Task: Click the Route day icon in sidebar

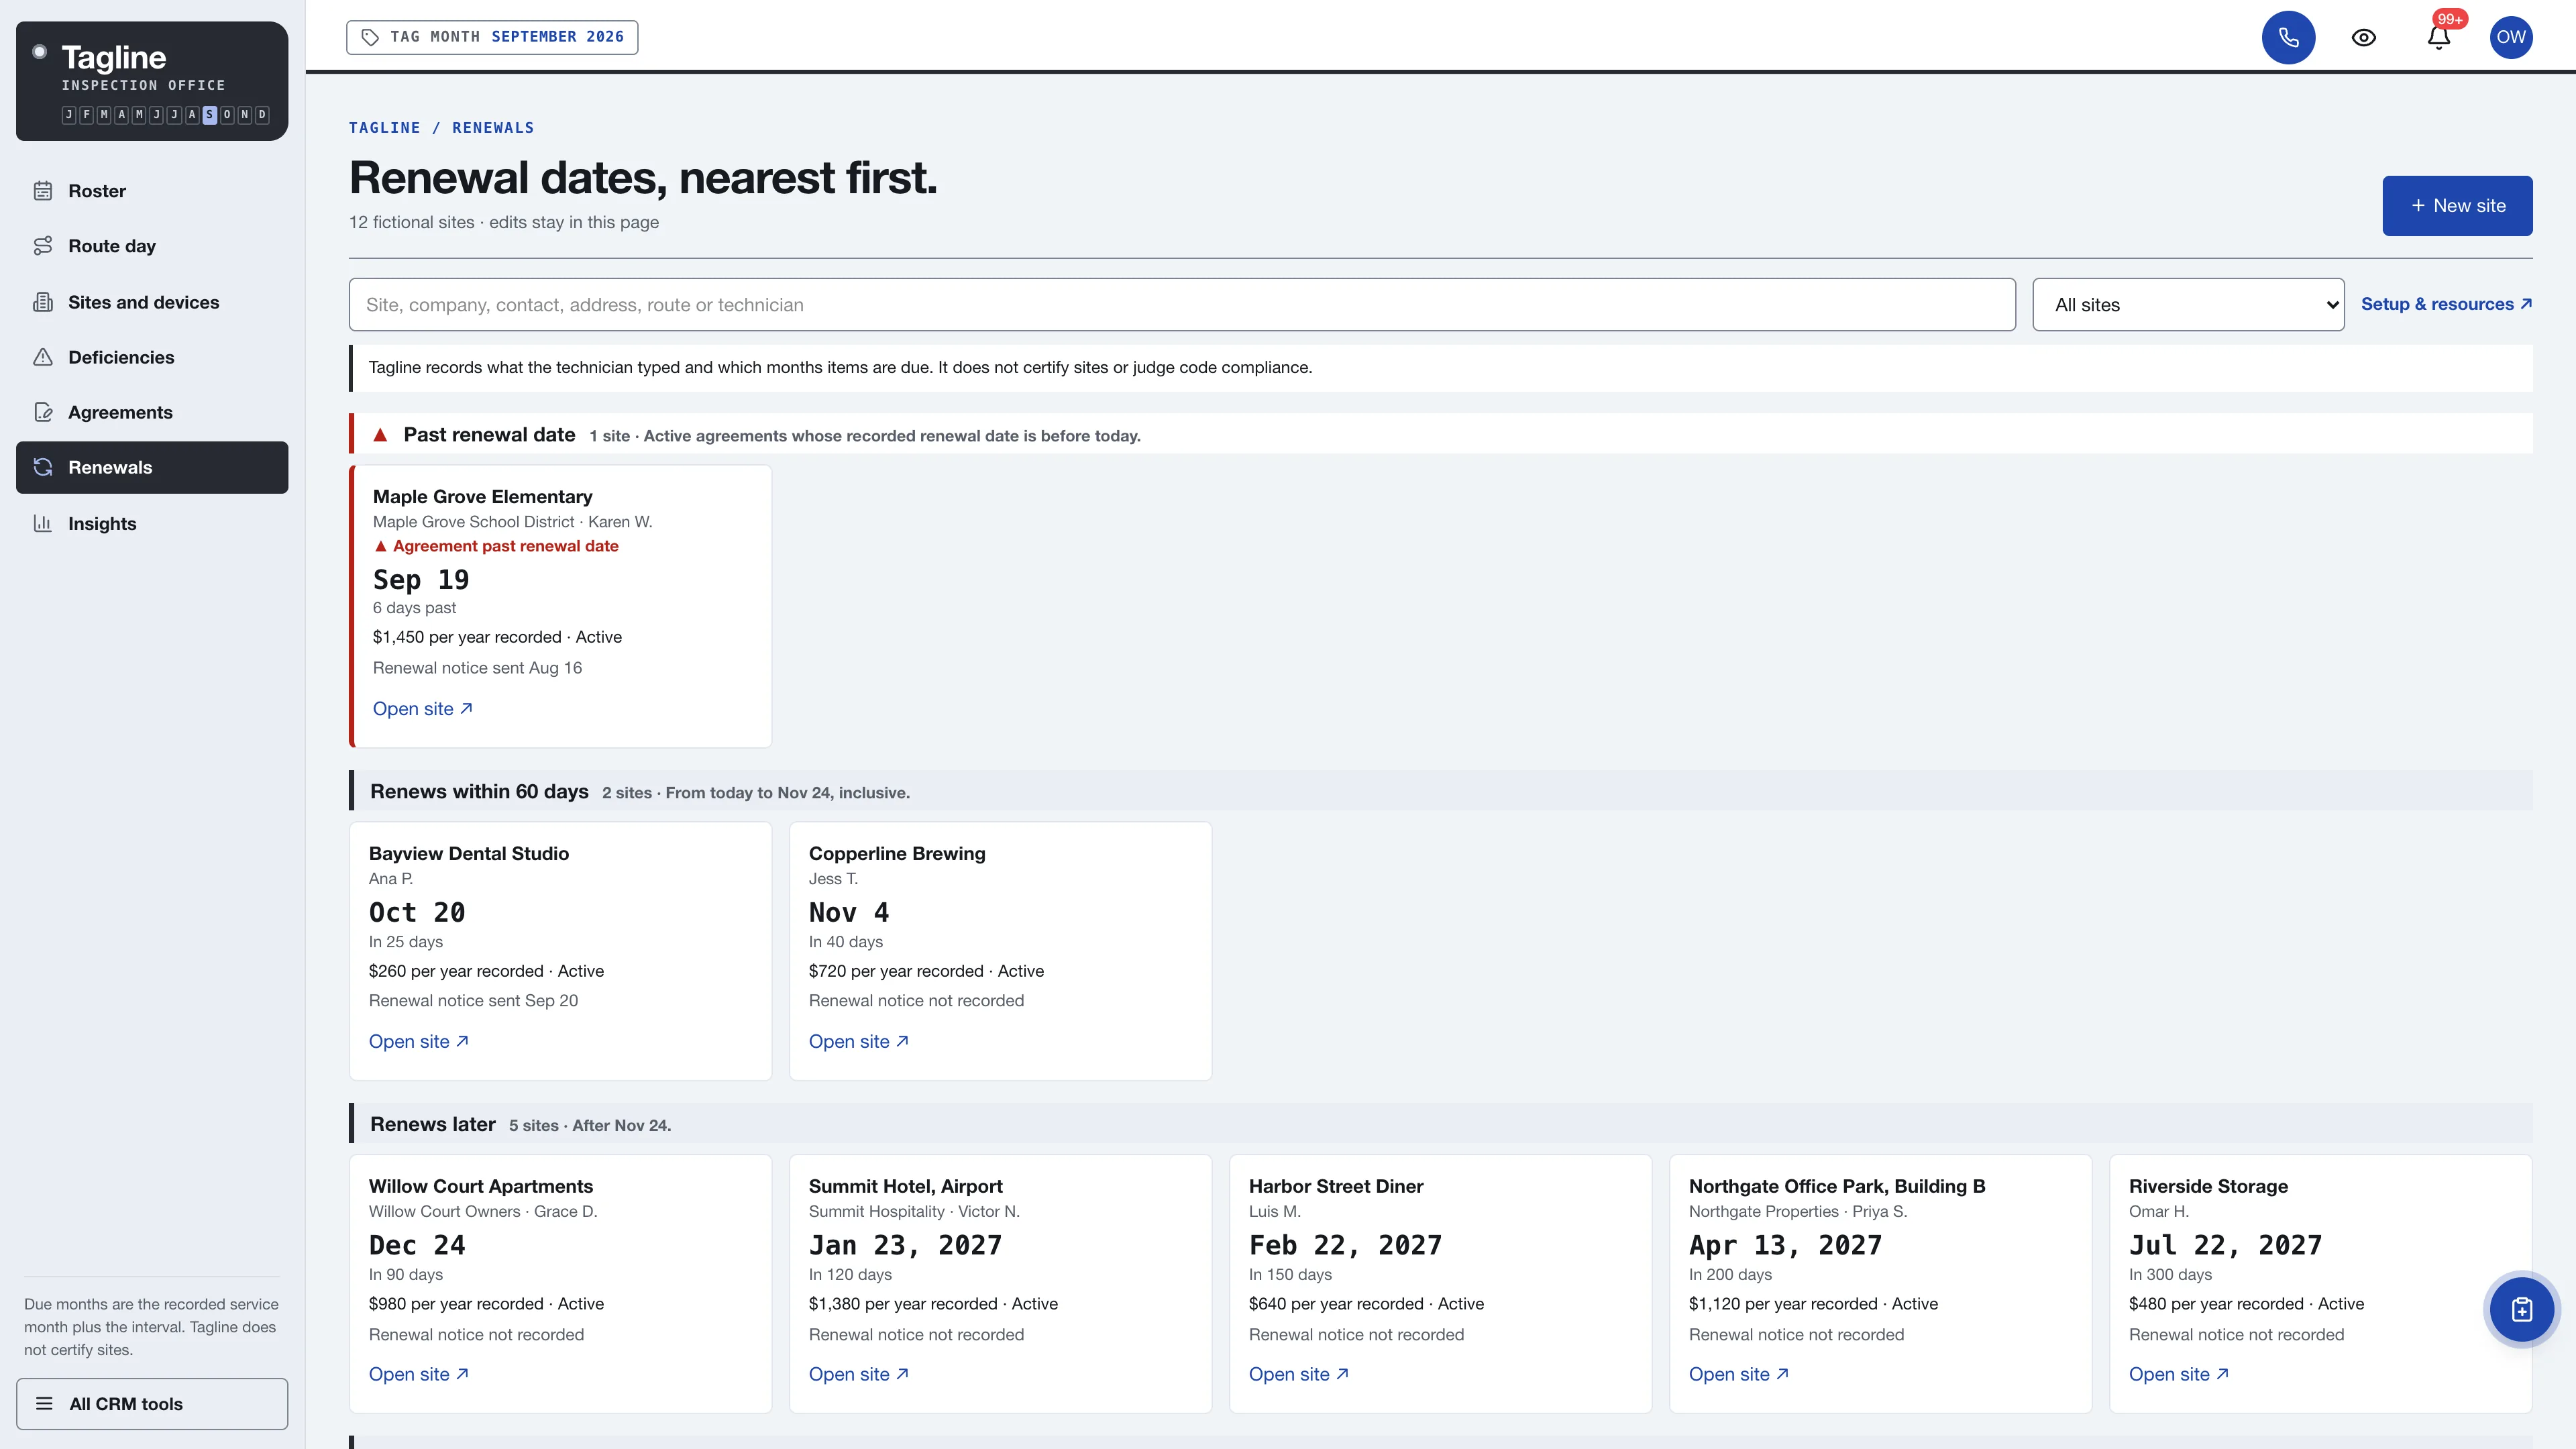Action: (x=43, y=246)
